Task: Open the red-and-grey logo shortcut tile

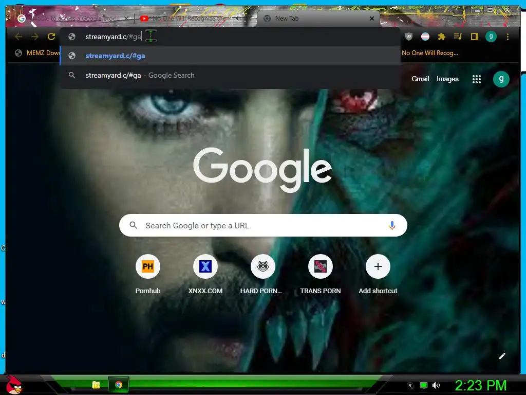Action: 321,267
